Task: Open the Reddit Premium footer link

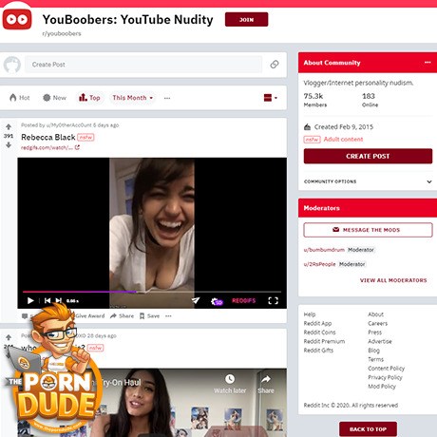Action: pos(324,341)
